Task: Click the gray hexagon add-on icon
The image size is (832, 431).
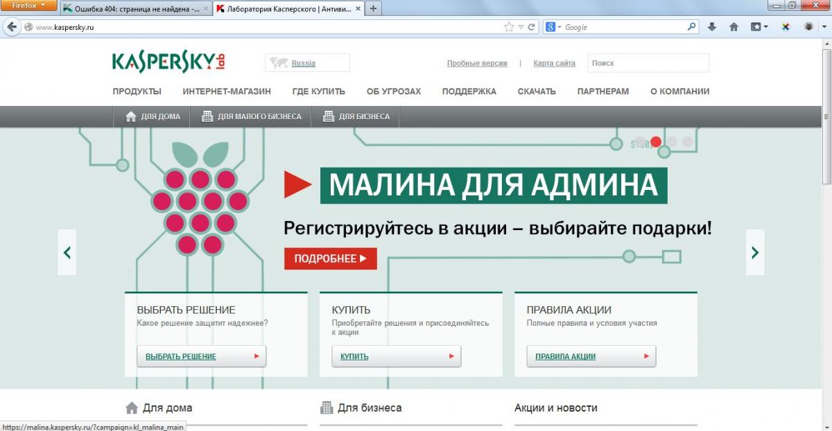Action: [x=808, y=27]
